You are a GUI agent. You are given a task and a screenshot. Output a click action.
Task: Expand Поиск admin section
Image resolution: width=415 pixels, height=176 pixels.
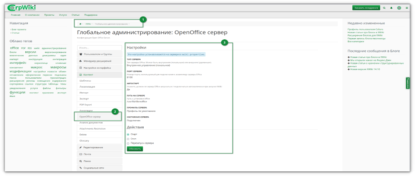(100, 161)
